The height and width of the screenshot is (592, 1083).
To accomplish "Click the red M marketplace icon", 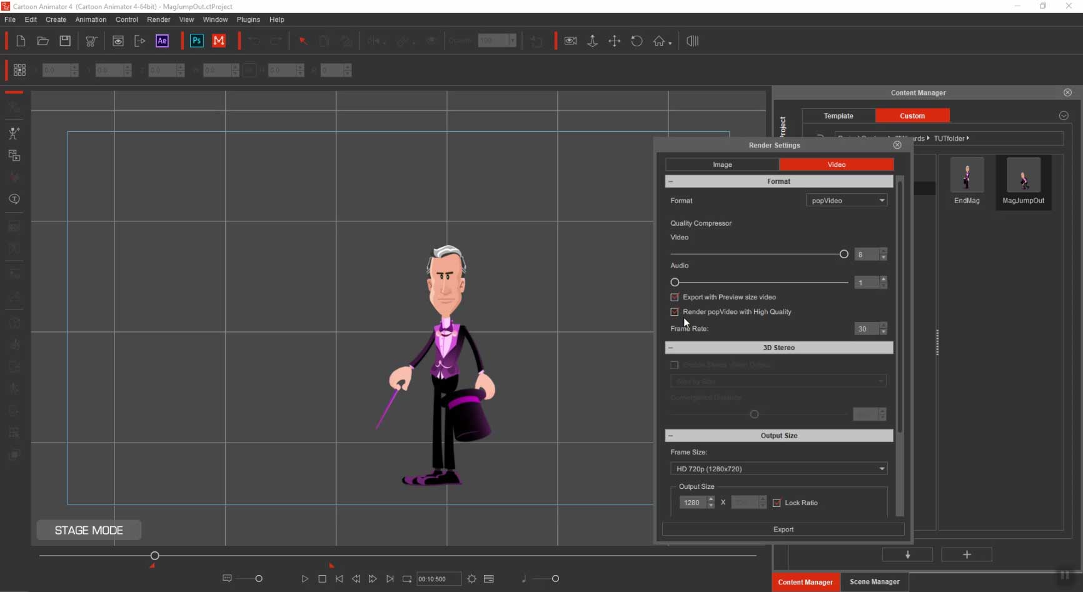I will (219, 41).
